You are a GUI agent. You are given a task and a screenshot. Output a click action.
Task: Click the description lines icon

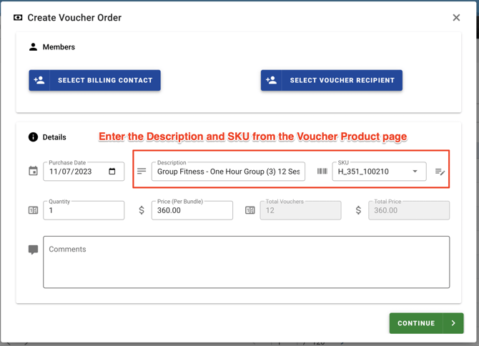tap(142, 172)
